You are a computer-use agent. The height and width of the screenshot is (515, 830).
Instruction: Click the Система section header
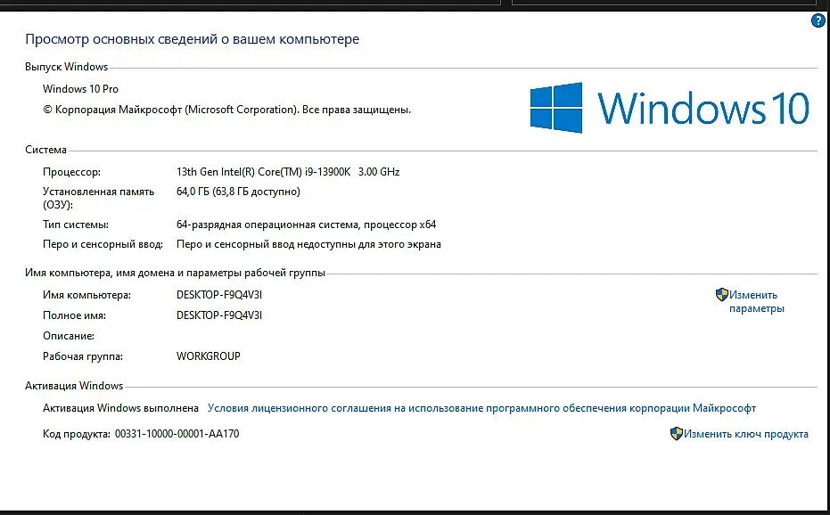45,150
